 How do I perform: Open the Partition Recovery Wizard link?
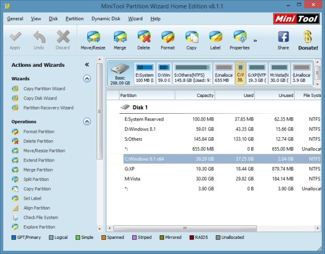pyautogui.click(x=48, y=108)
